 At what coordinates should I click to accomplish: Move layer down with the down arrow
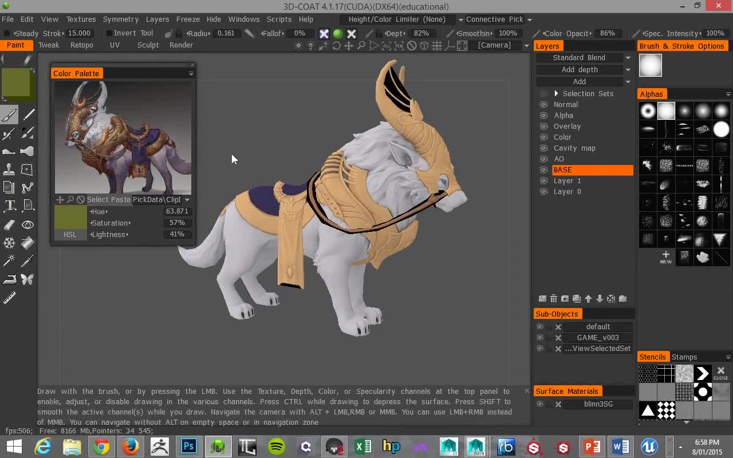click(600, 299)
